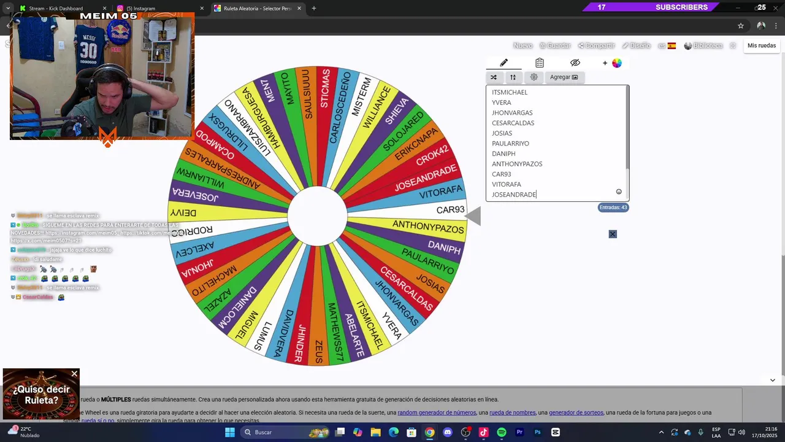Bookmark this page with the star
The width and height of the screenshot is (785, 442).
(741, 26)
